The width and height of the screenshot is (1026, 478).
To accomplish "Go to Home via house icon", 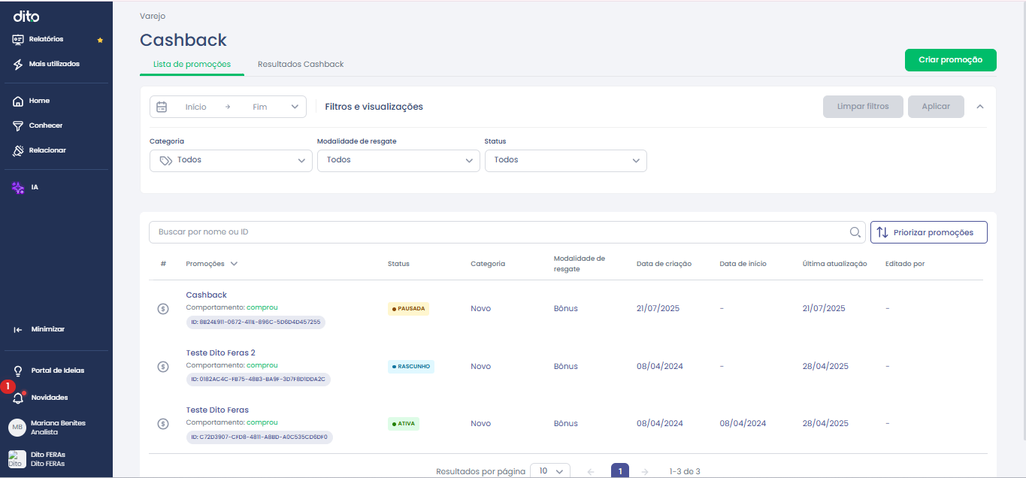I will (x=18, y=101).
